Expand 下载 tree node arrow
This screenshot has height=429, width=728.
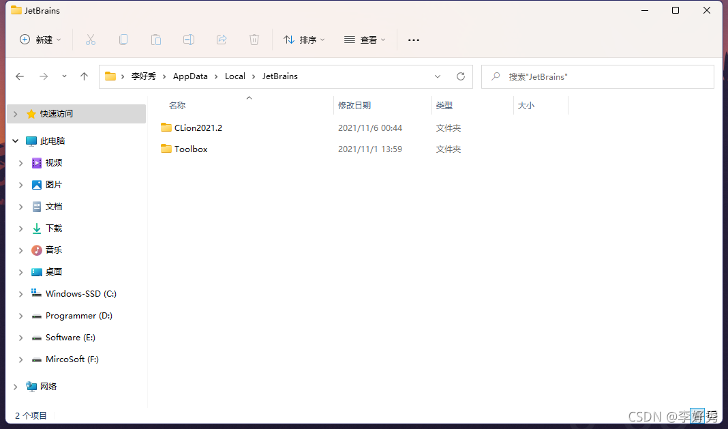tap(21, 228)
